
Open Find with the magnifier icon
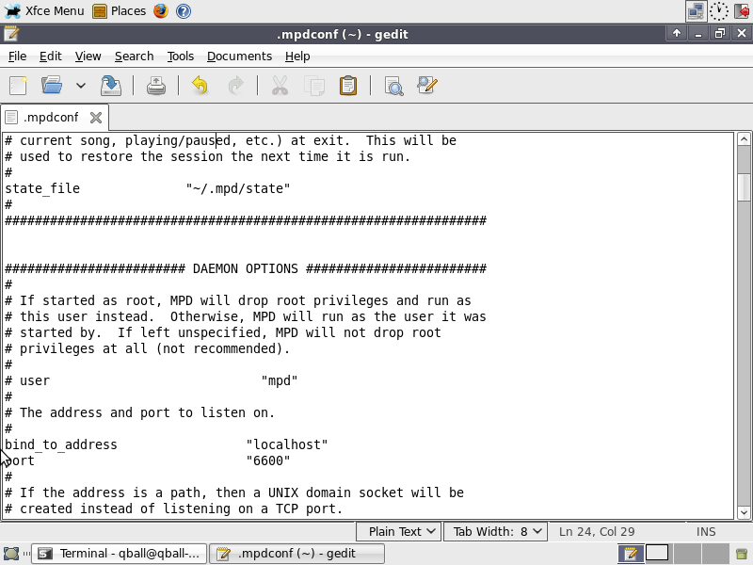pyautogui.click(x=393, y=86)
